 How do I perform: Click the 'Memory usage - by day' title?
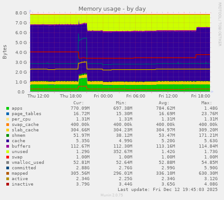coord(112,9)
